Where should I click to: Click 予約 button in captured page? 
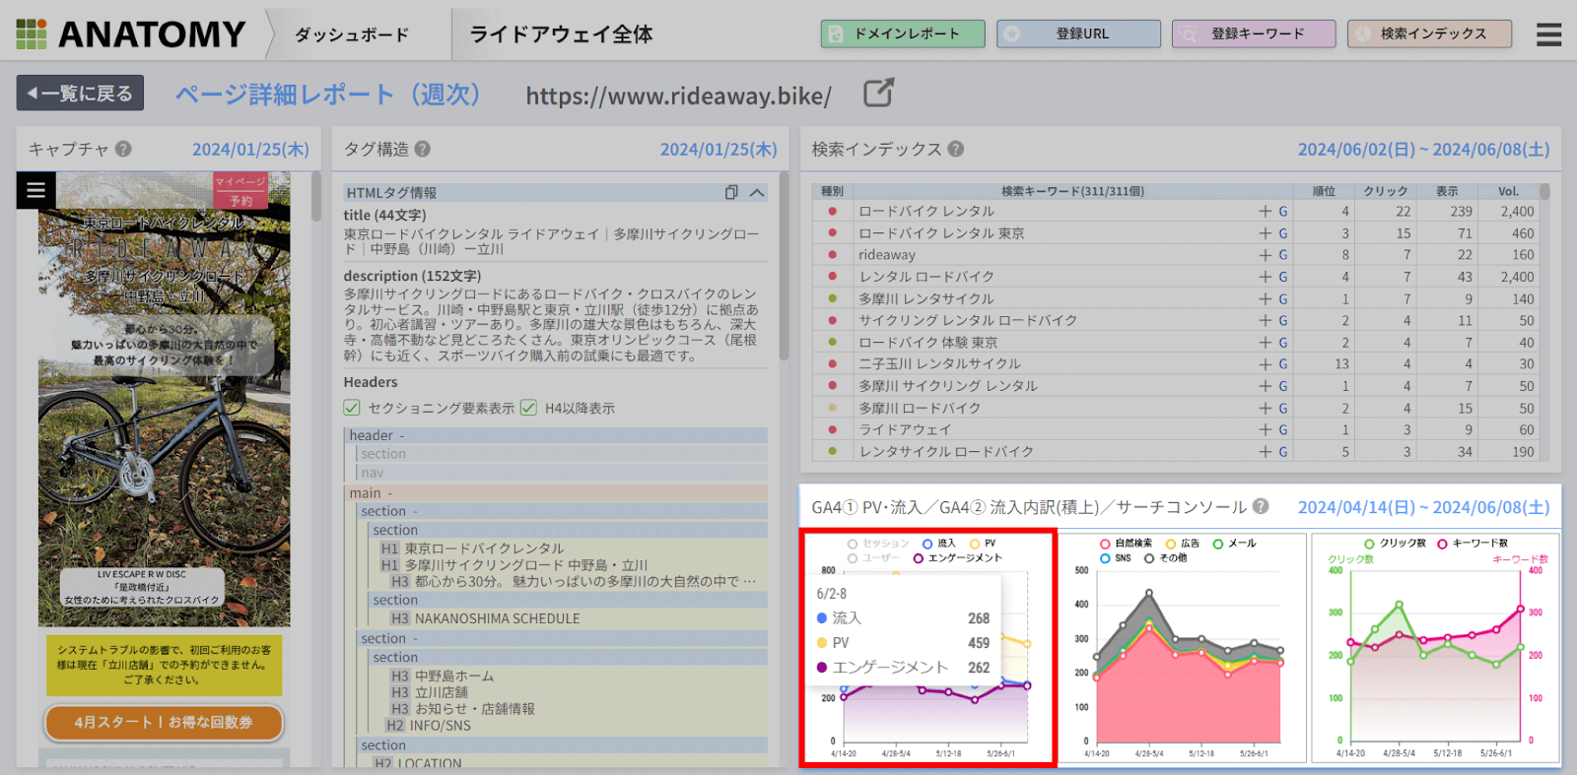[x=240, y=200]
